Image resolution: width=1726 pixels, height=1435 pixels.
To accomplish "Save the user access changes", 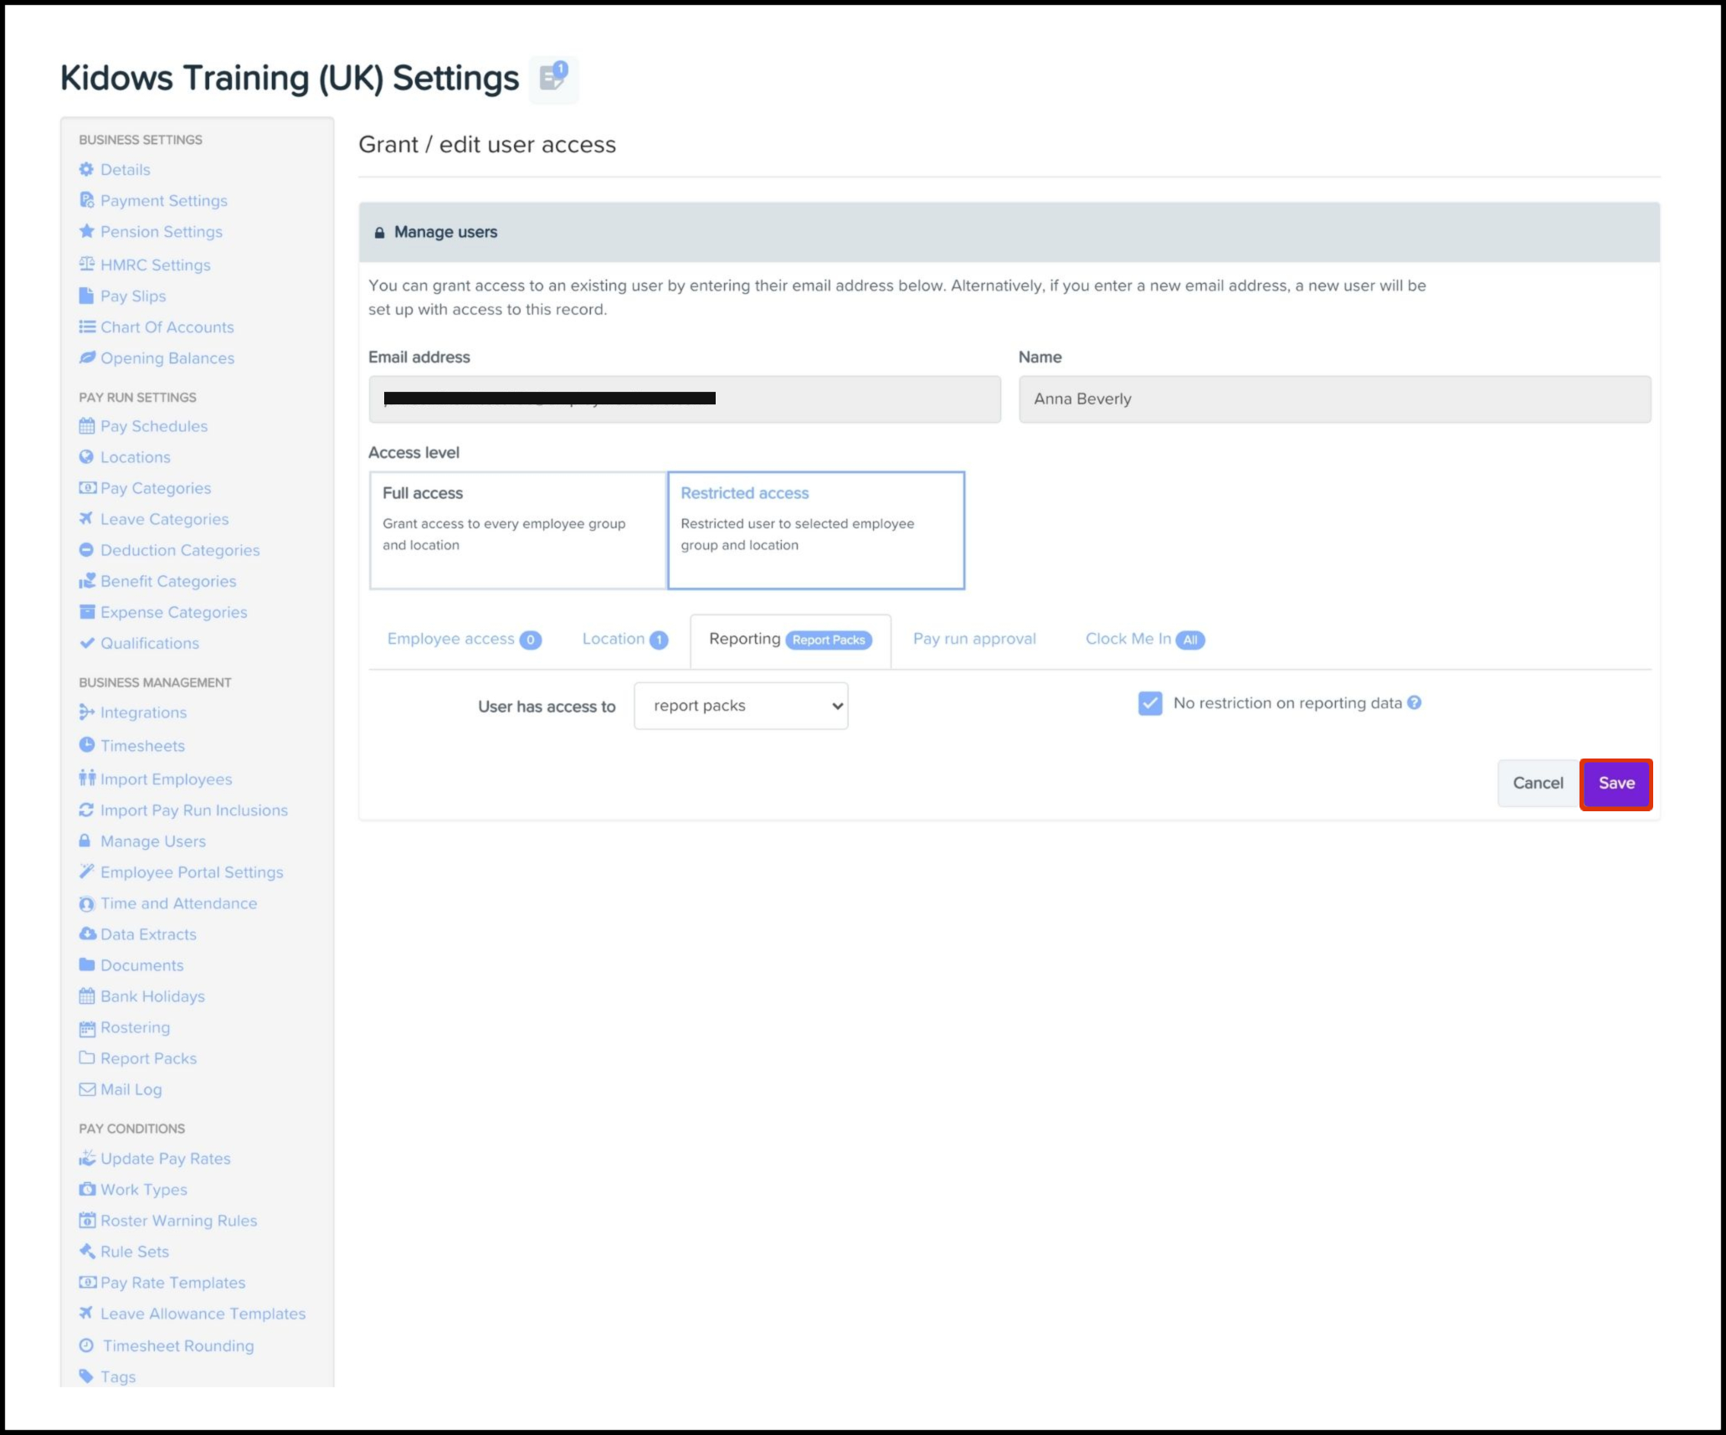I will 1616,784.
